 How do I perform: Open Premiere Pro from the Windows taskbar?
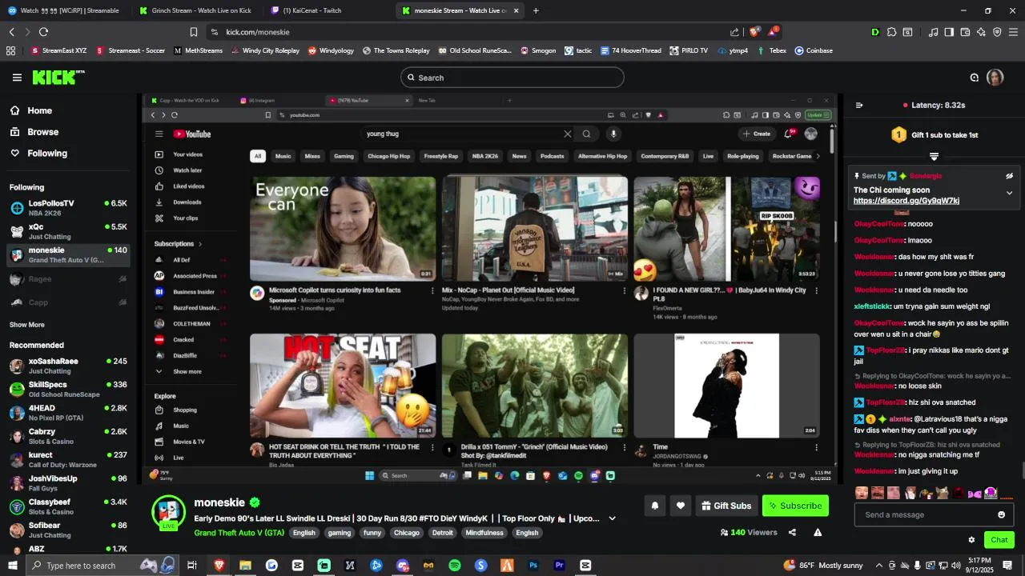tap(560, 566)
